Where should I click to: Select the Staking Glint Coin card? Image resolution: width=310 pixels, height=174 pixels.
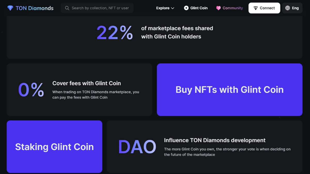tap(54, 147)
